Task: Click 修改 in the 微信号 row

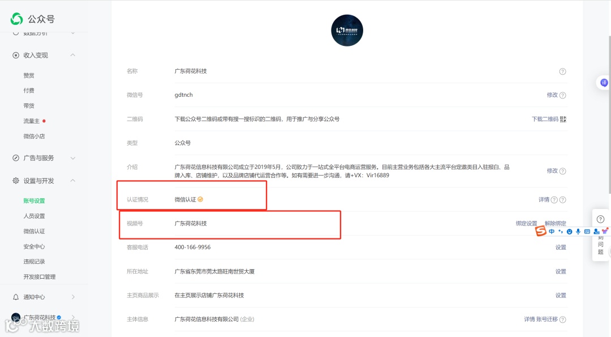Action: [x=552, y=95]
